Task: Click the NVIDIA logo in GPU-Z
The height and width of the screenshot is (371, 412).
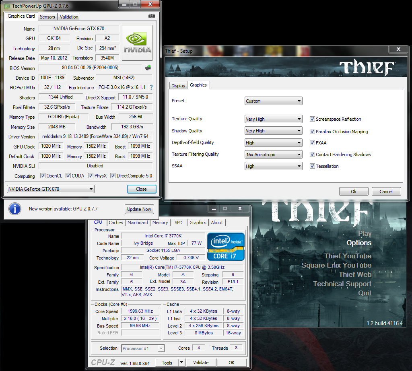Action: [137, 43]
